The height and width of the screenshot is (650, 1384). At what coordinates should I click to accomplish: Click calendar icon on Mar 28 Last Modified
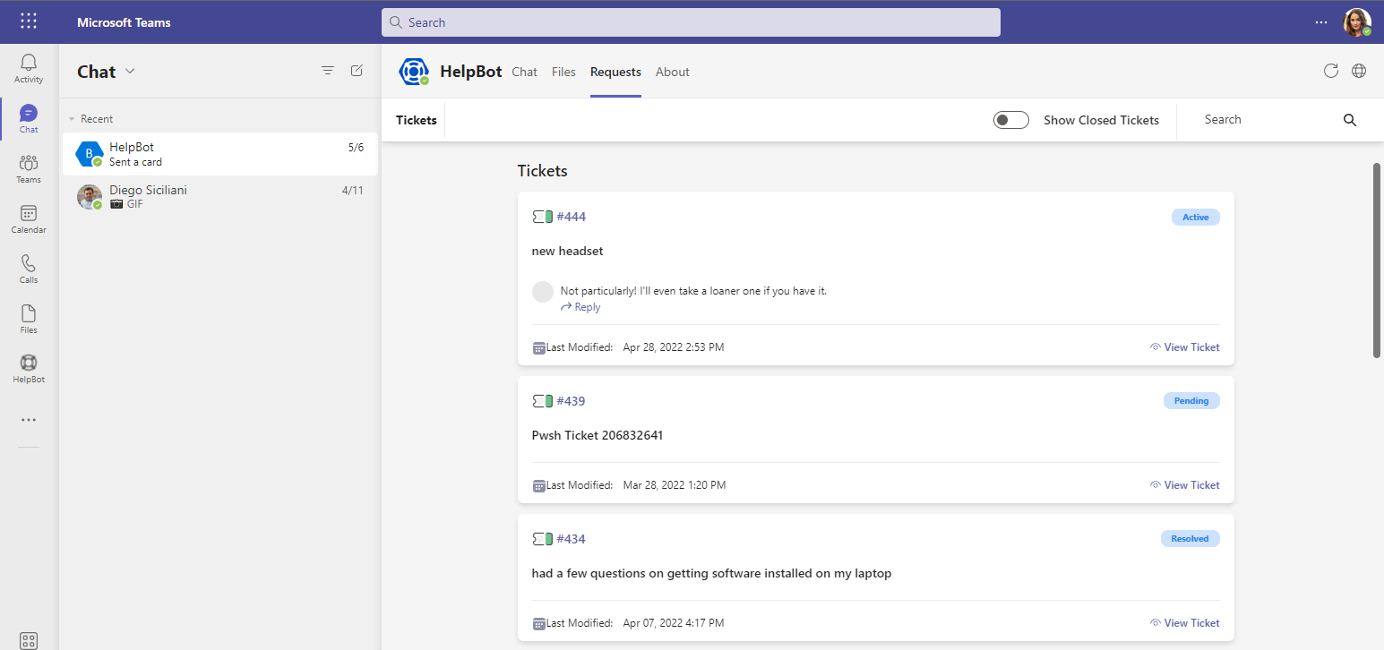539,485
